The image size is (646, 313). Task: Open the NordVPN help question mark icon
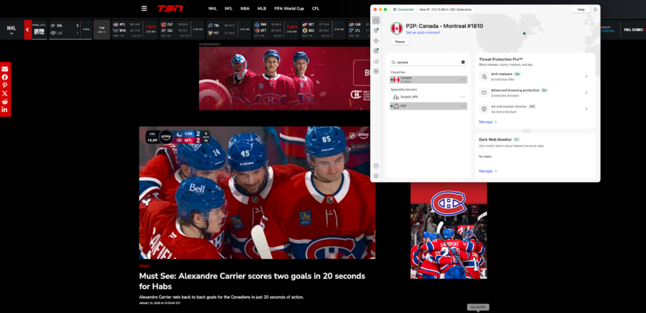point(376,166)
